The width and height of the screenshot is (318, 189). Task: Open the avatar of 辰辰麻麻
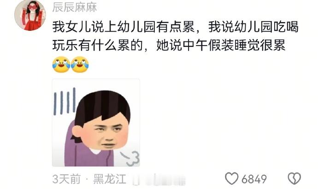30,15
